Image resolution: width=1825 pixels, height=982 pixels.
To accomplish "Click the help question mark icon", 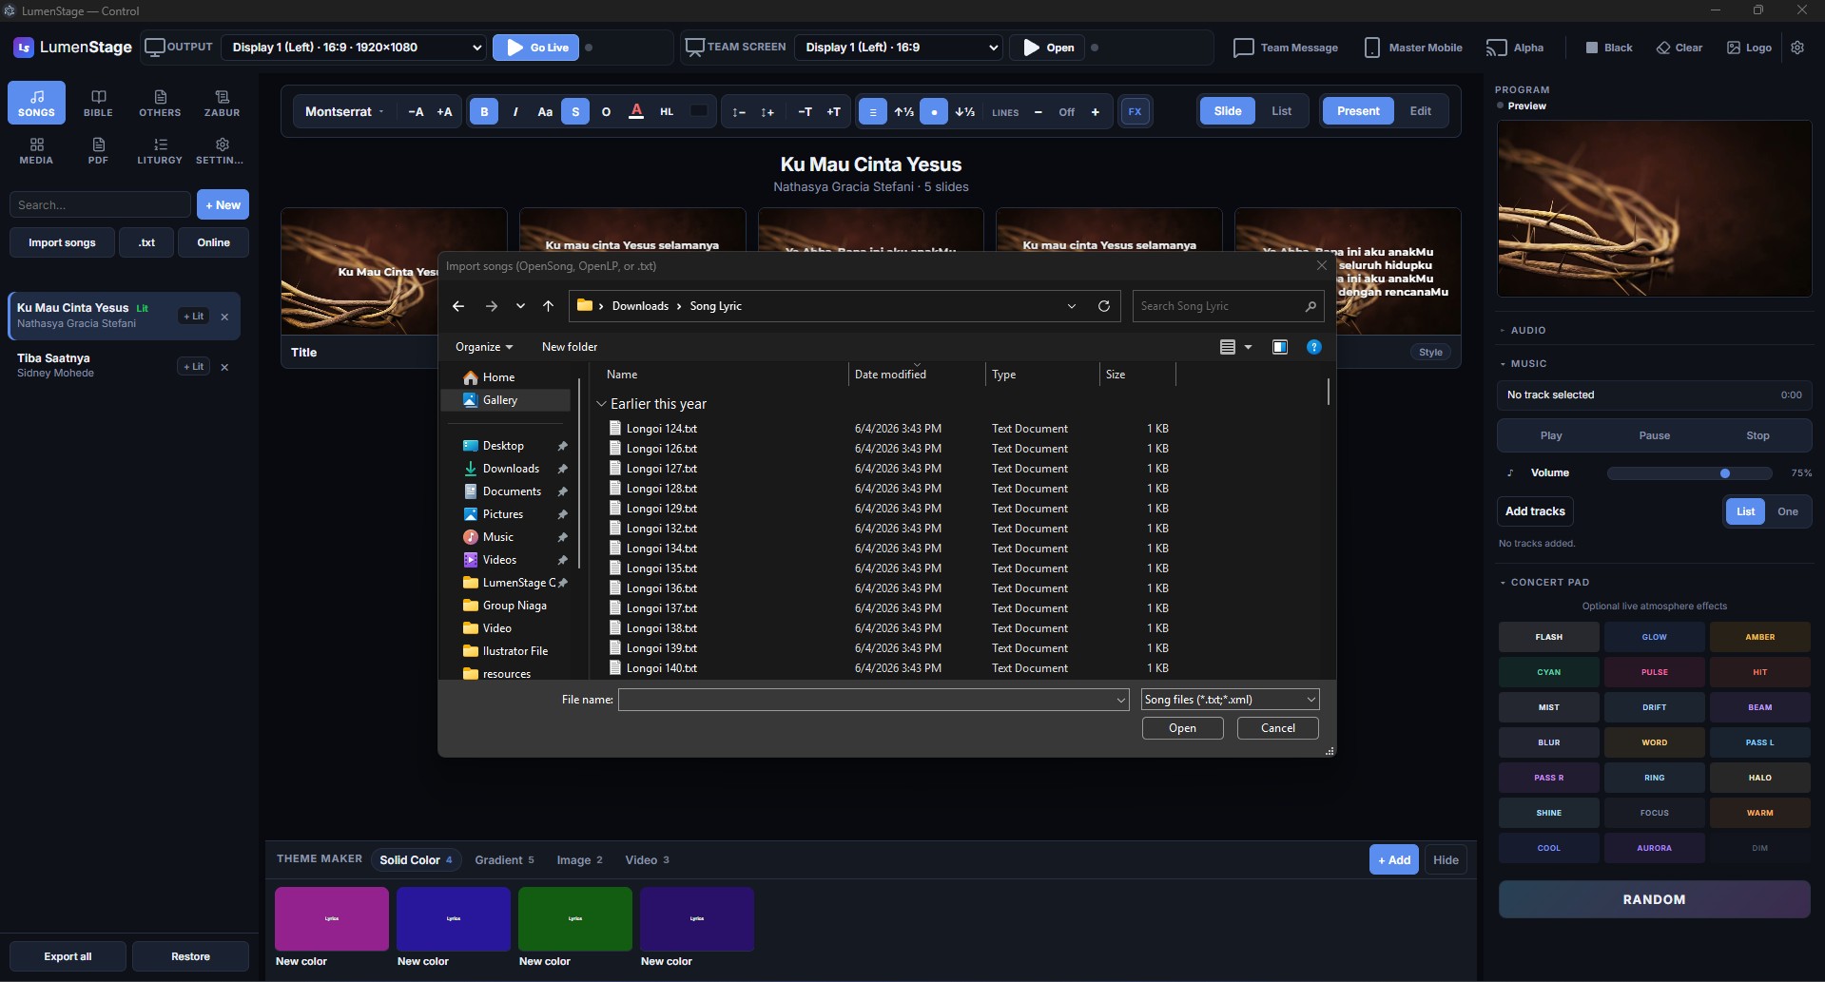I will point(1313,347).
